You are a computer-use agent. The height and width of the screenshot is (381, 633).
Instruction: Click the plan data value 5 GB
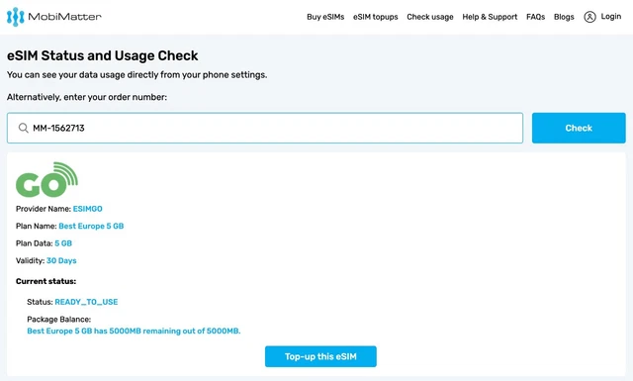(x=63, y=243)
